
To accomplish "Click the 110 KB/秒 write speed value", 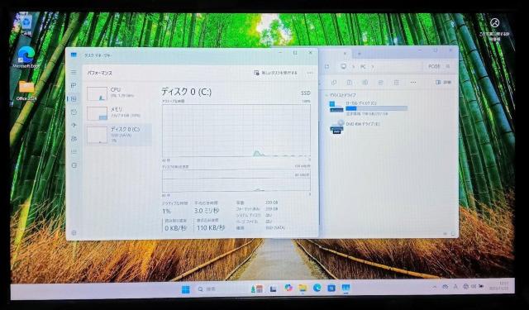I will (211, 227).
